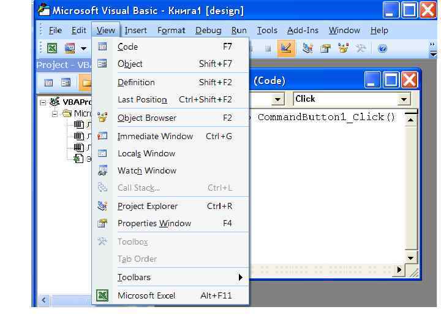
Task: Expand the toolbar options chevron
Action: tap(433, 49)
